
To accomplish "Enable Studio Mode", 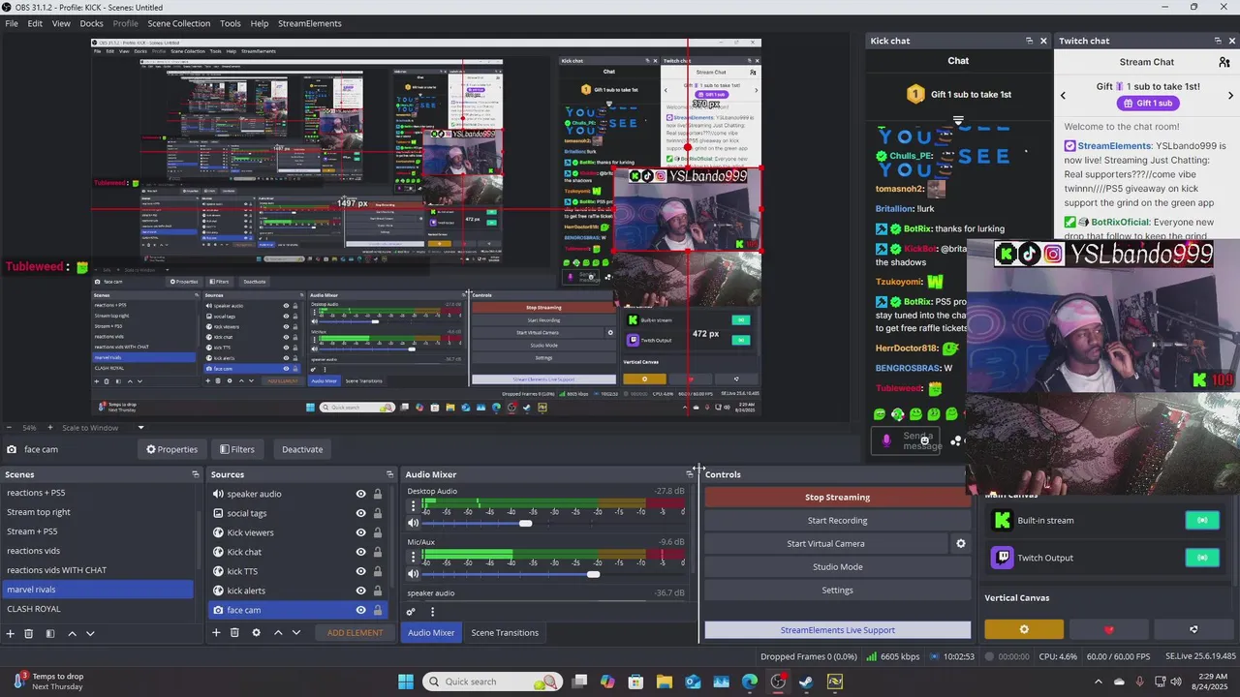I will (837, 567).
